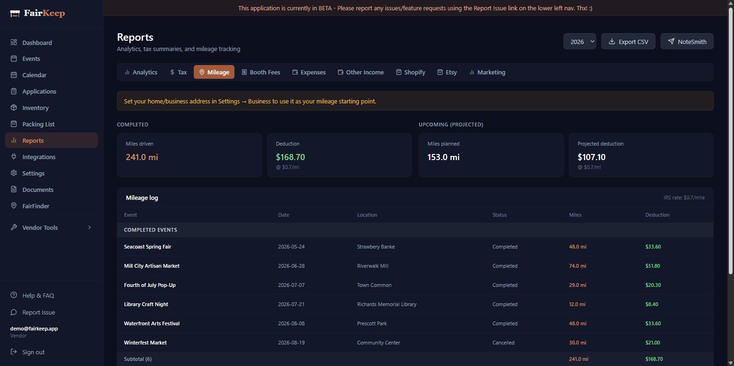This screenshot has width=734, height=366.
Task: Click the Vendor Tools wrench icon
Action: [14, 227]
